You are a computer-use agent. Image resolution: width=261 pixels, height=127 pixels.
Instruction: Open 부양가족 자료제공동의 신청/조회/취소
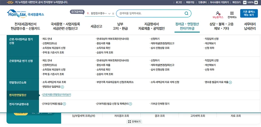coord(115,82)
